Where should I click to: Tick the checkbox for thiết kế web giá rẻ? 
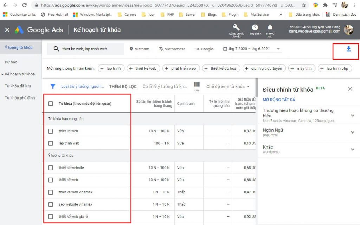tap(51, 217)
